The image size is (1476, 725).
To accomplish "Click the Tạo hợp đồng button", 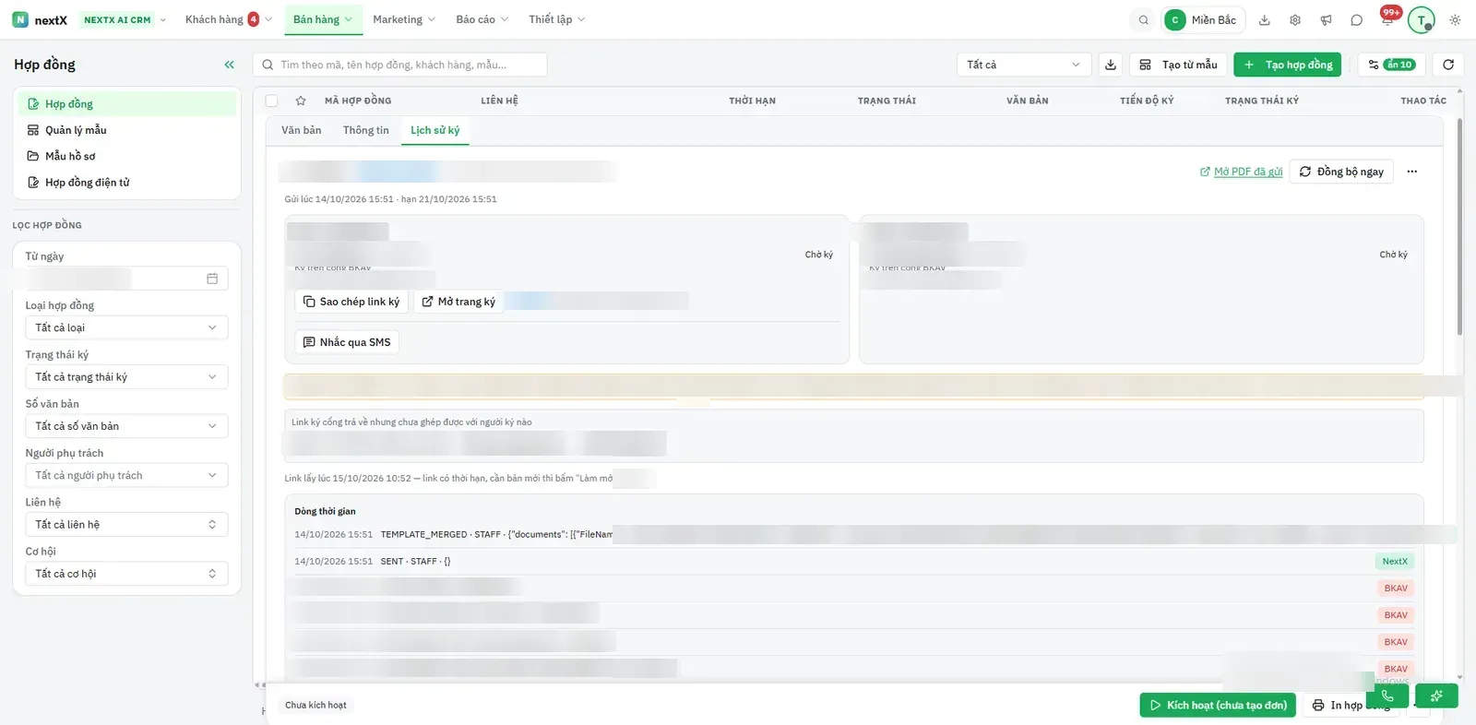I will pos(1287,65).
